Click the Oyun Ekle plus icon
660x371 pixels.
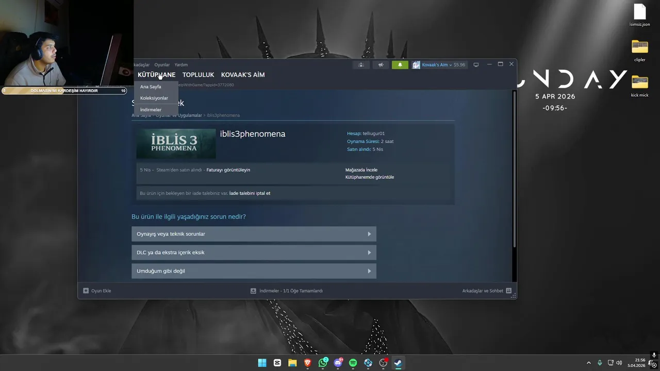86,291
